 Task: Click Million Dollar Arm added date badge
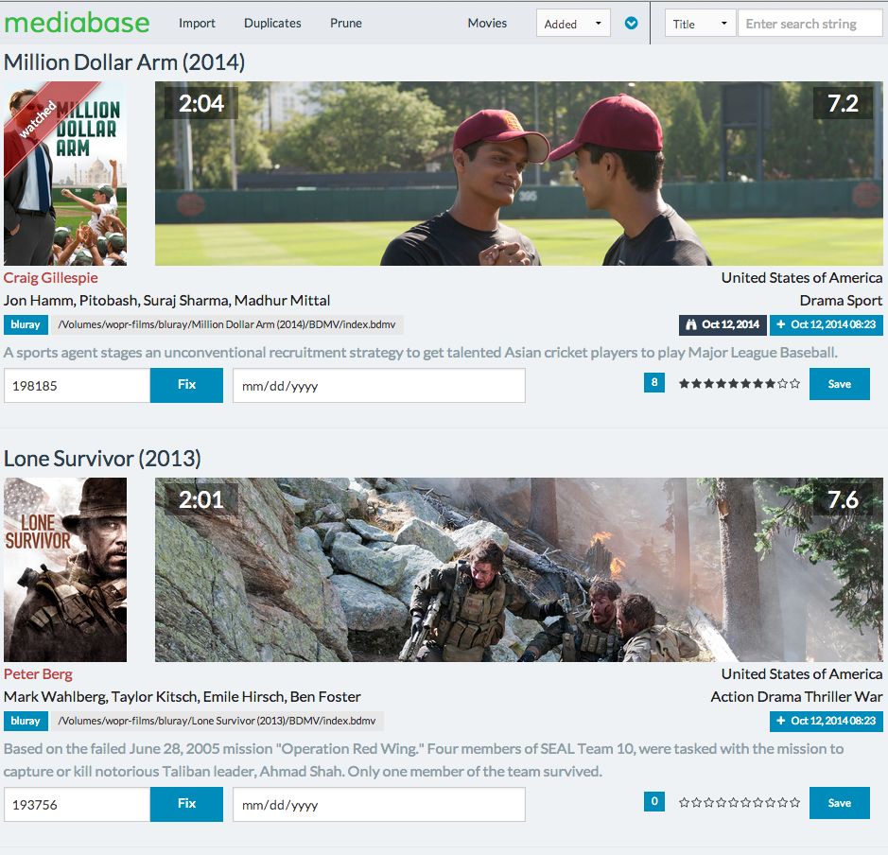827,324
